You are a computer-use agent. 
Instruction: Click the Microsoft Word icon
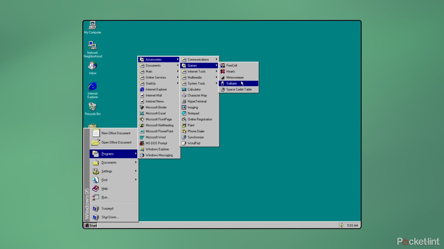pyautogui.click(x=142, y=137)
